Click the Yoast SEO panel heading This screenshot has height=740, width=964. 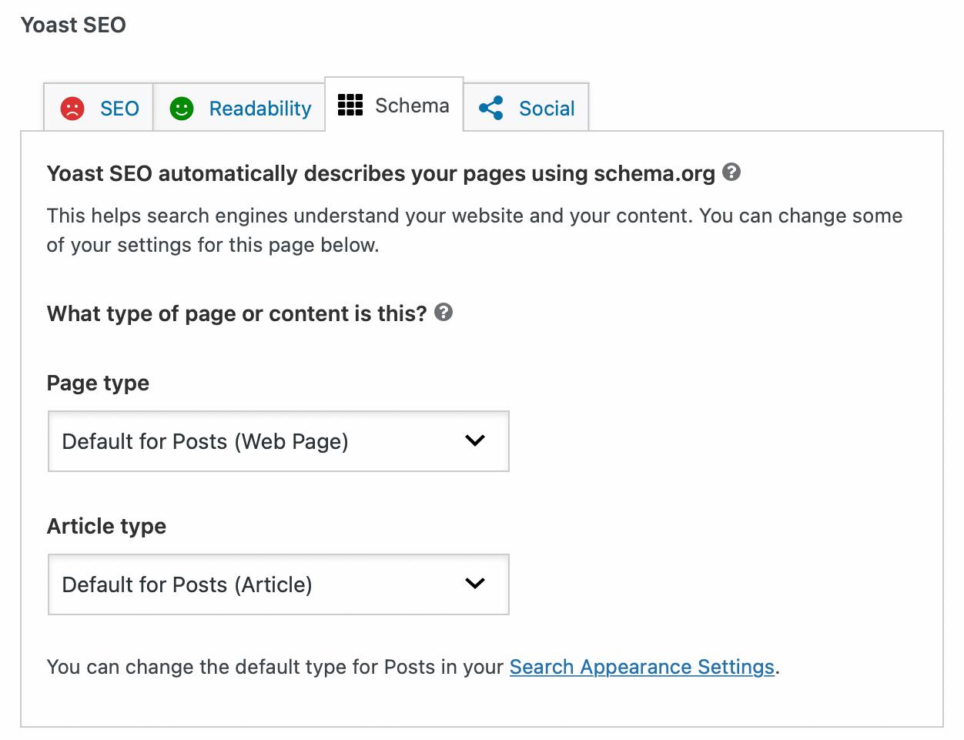tap(72, 25)
